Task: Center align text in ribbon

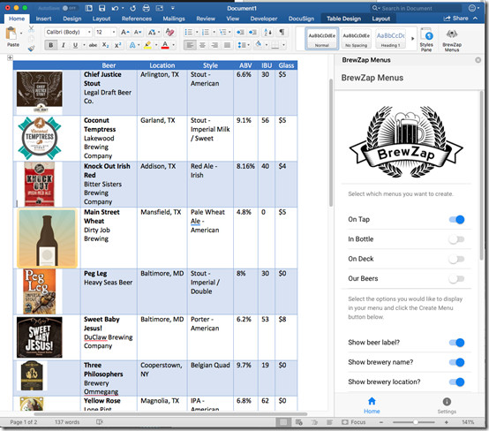Action: [x=202, y=46]
